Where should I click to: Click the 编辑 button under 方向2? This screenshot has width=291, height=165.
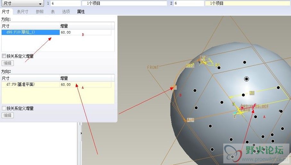8,115
